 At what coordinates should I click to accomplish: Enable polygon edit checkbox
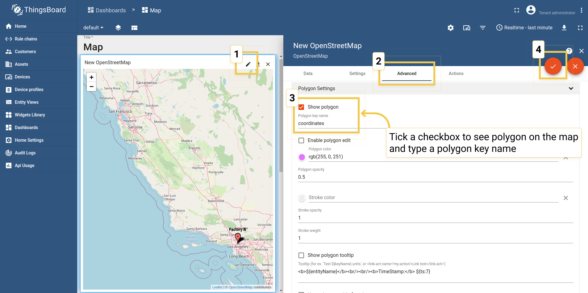pyautogui.click(x=302, y=140)
